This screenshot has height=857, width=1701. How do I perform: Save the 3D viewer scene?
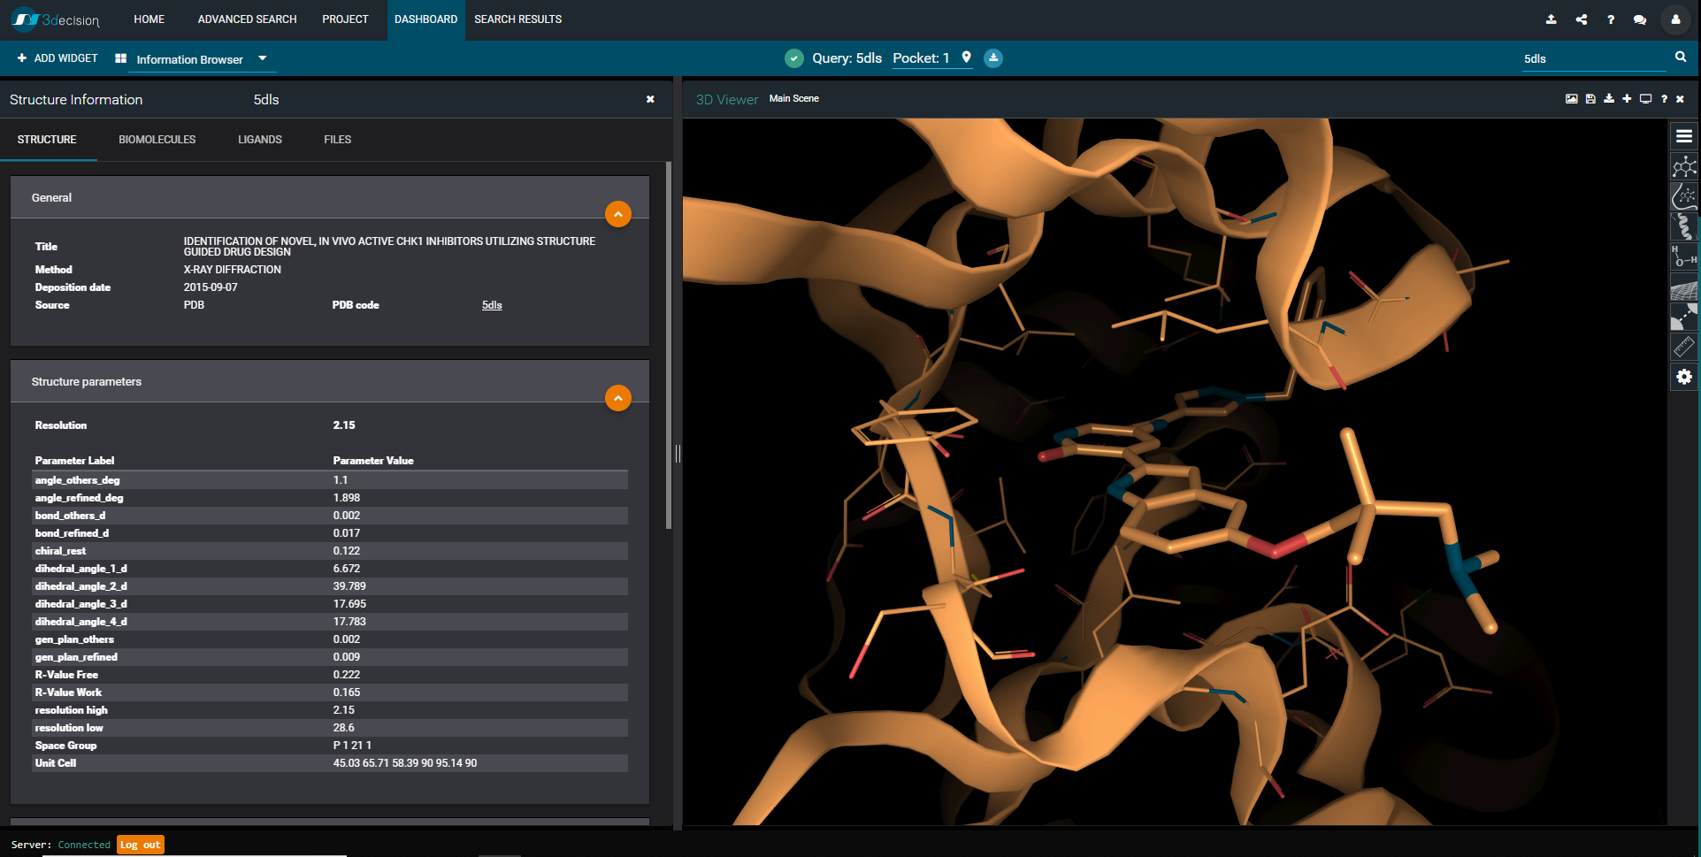(x=1590, y=99)
